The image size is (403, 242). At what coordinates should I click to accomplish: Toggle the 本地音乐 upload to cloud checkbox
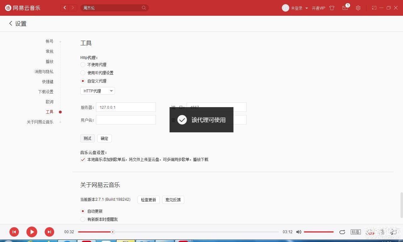83,159
